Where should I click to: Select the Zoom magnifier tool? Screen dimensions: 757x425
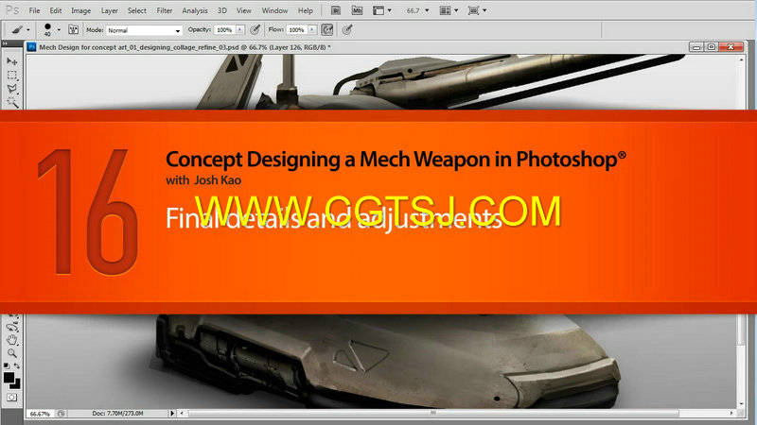click(12, 353)
